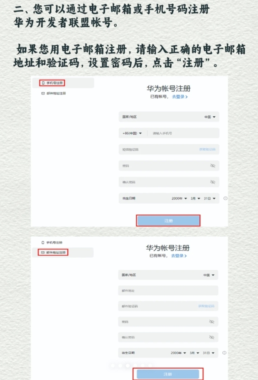The image size is (258, 380).
Task: Click phone icon beside 手机号注册 in lower form
Action: point(43,243)
